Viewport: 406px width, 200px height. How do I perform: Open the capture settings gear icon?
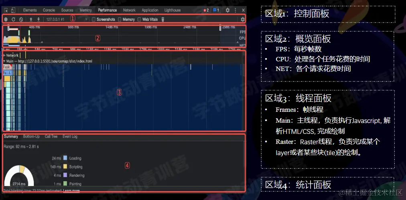[x=243, y=19]
